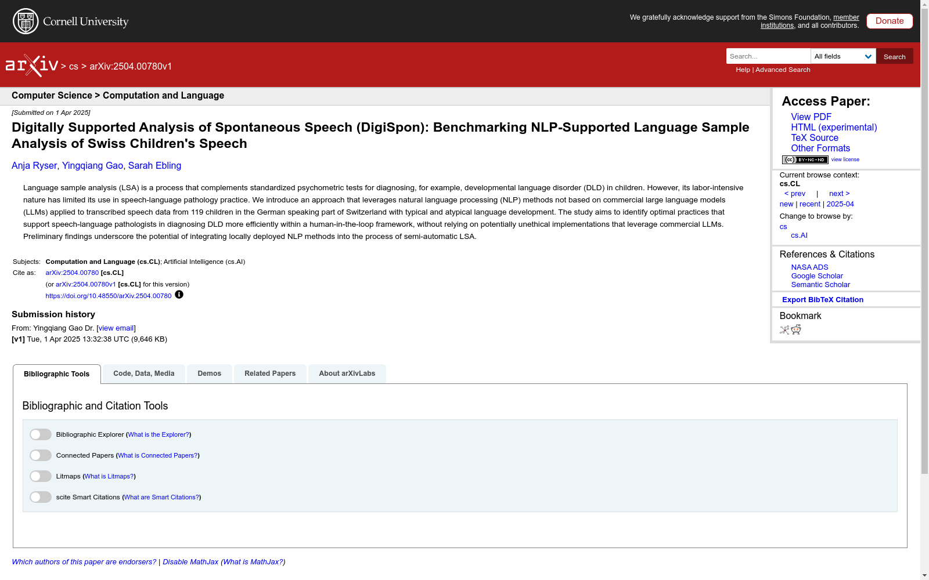929x580 pixels.
Task: Open the Demos tab
Action: coord(210,374)
